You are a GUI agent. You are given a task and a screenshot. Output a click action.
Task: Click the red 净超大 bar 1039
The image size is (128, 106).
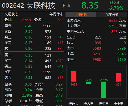click(x=74, y=76)
